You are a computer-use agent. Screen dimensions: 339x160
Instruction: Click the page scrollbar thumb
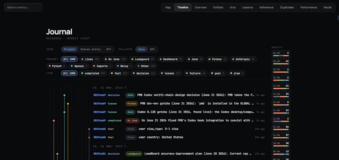click(338, 17)
